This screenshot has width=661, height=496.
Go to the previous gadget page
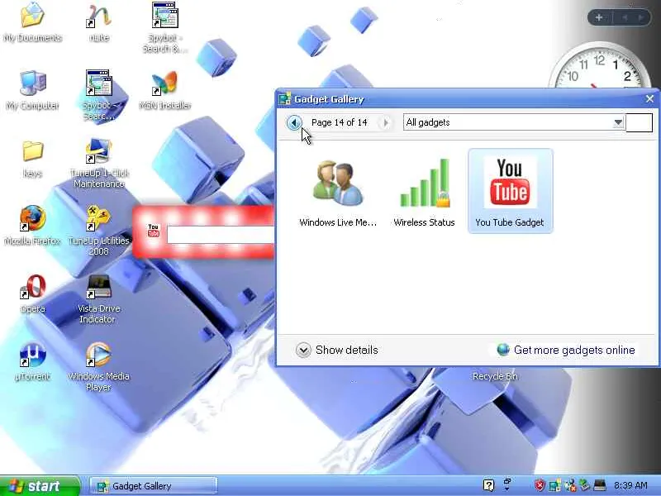(x=294, y=122)
